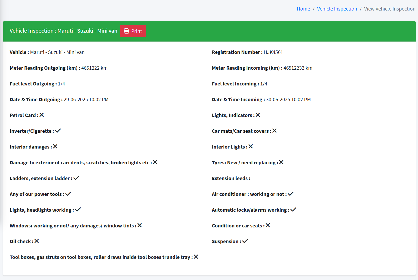This screenshot has width=418, height=280.
Task: Click cross icon after Tool boxes trundle tray
Action: tap(196, 257)
